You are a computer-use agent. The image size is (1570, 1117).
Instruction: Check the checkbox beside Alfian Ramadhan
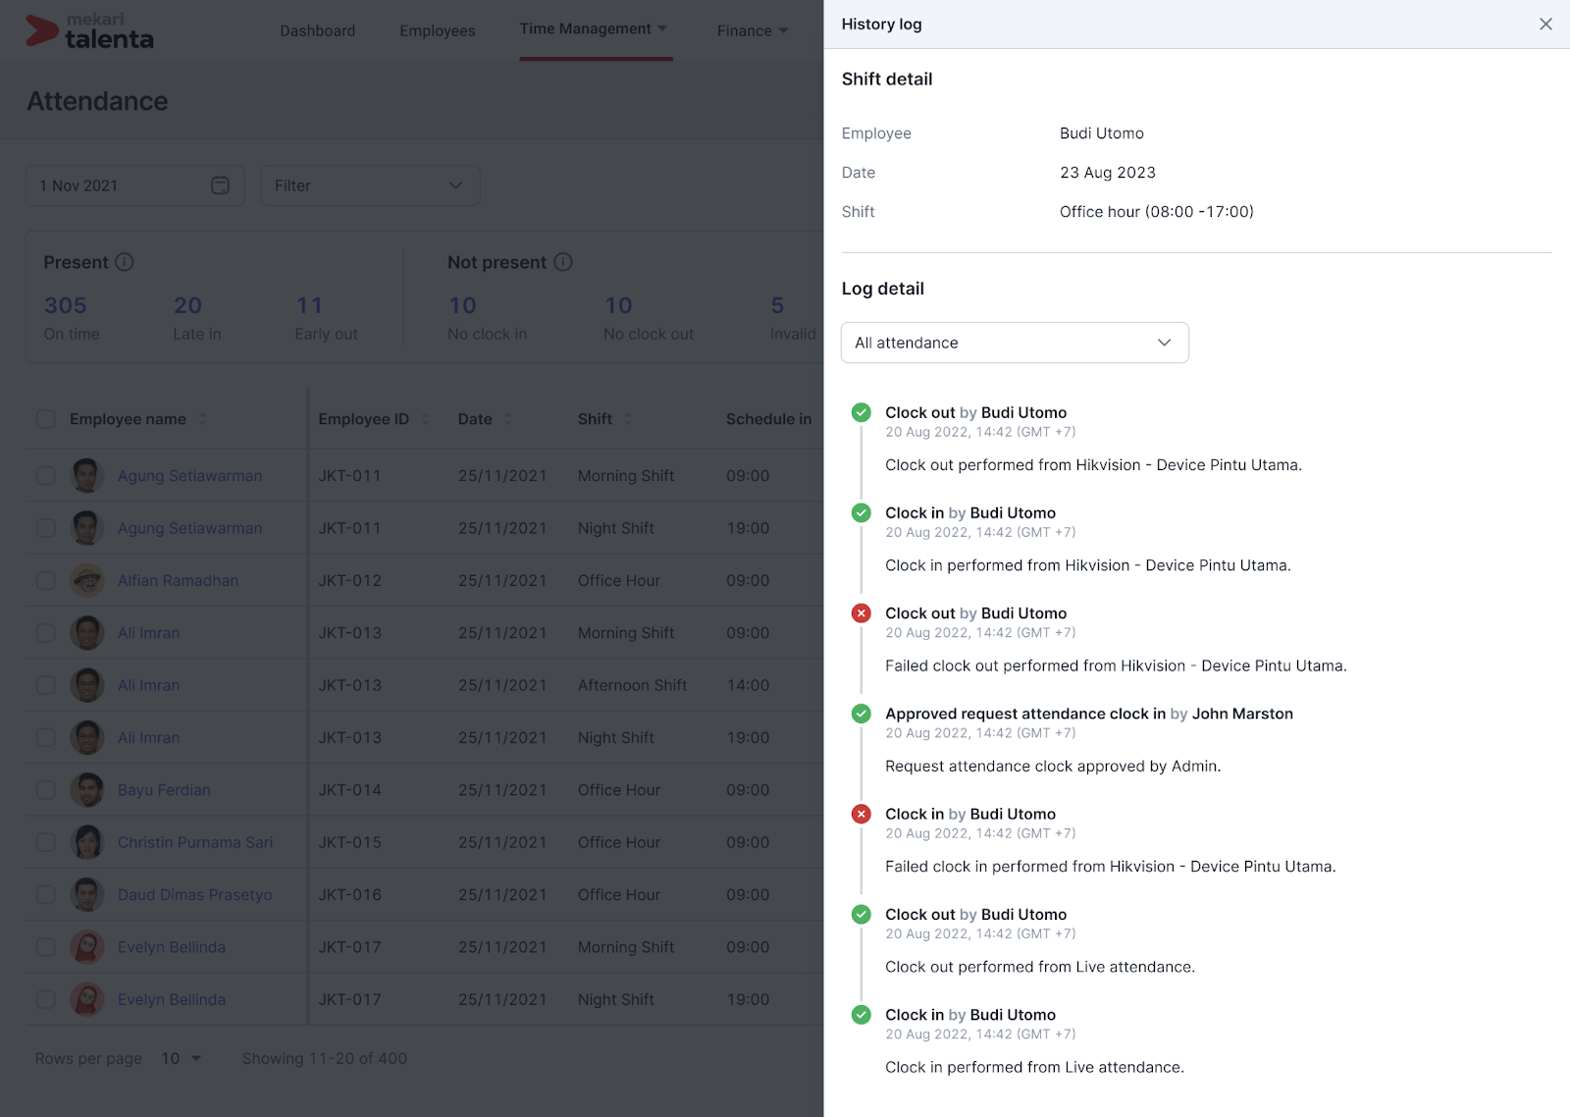[x=46, y=580]
